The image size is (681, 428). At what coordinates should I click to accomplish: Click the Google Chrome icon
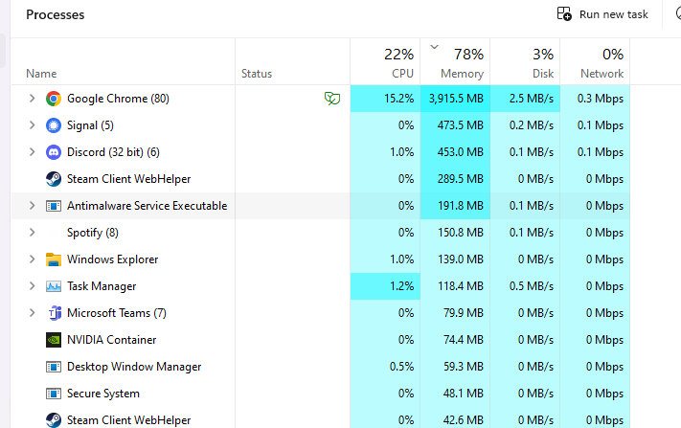[54, 99]
